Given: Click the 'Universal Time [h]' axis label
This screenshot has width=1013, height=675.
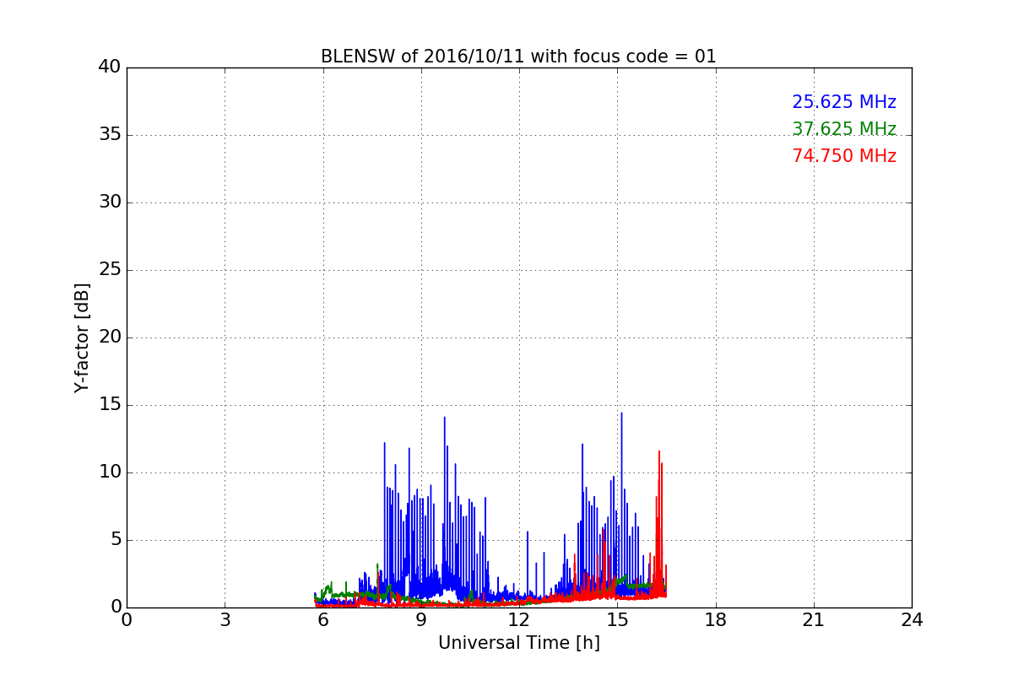Looking at the screenshot, I should [519, 643].
